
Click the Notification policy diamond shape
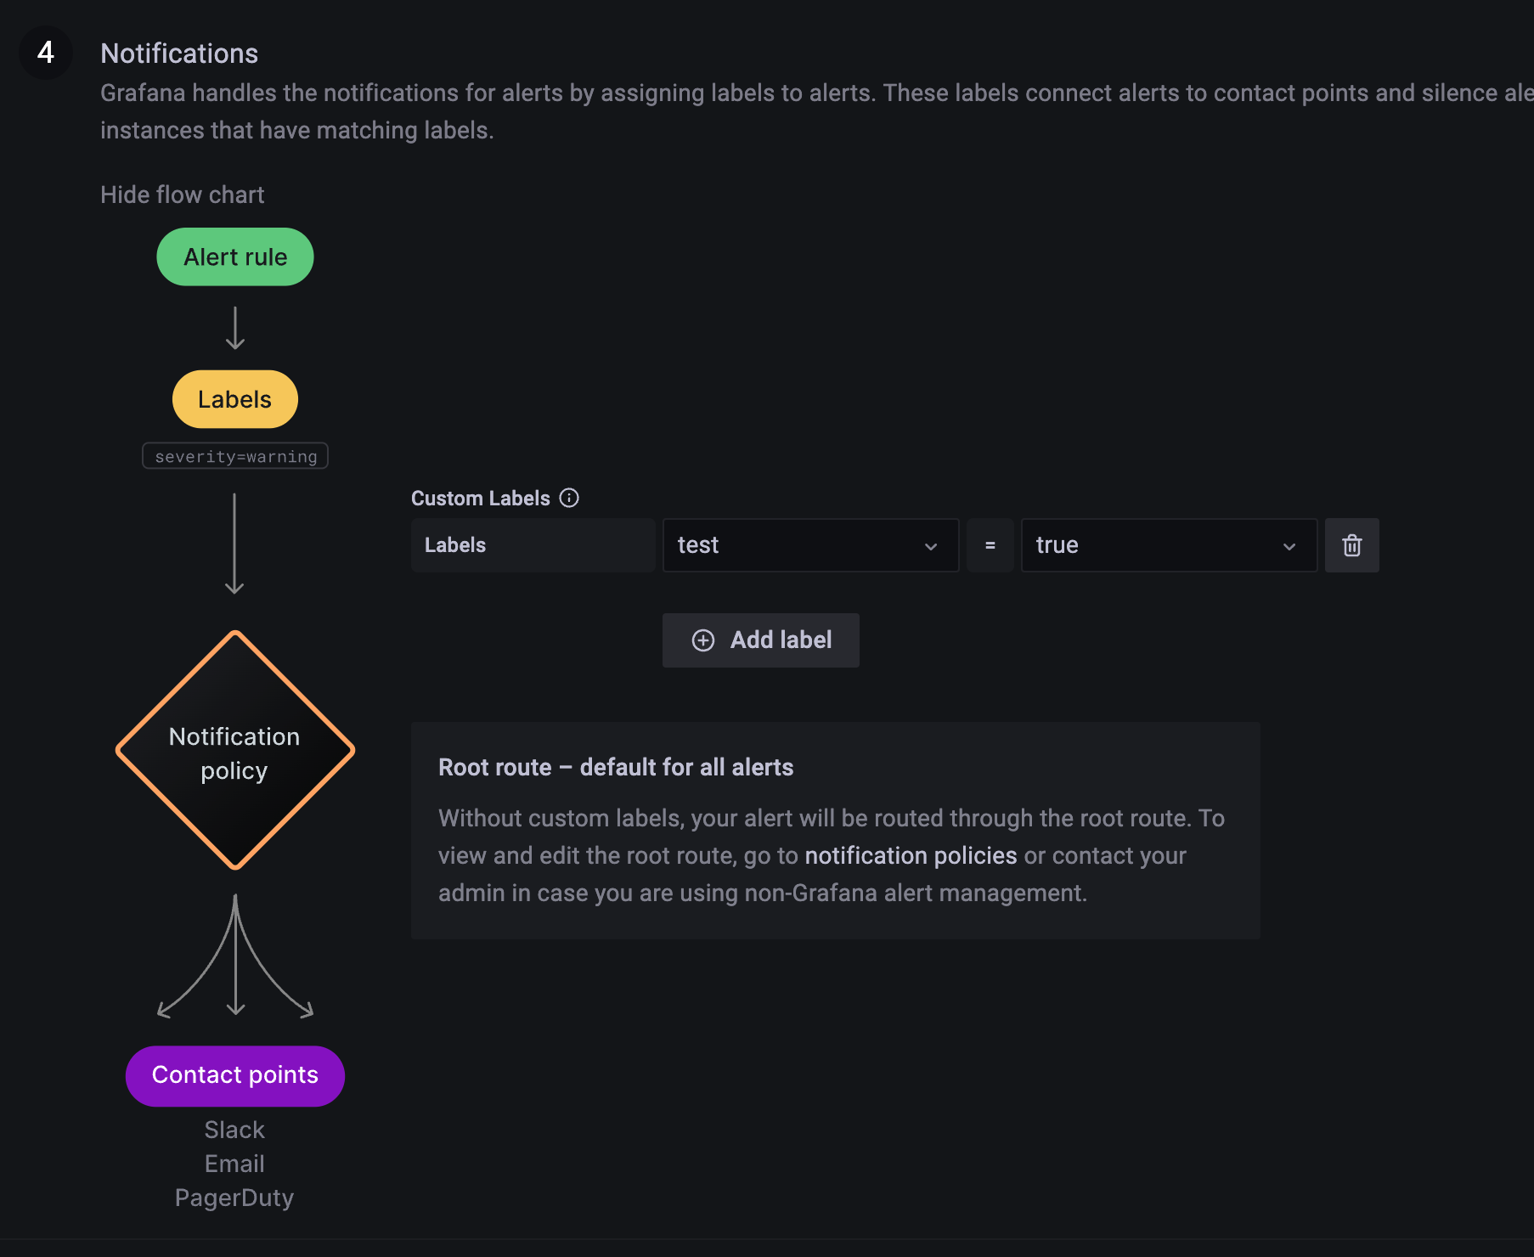point(235,751)
